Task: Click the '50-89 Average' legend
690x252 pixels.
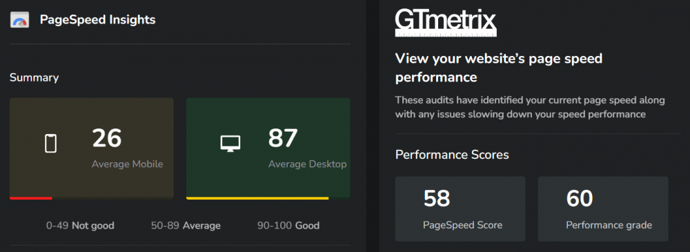Action: point(186,226)
